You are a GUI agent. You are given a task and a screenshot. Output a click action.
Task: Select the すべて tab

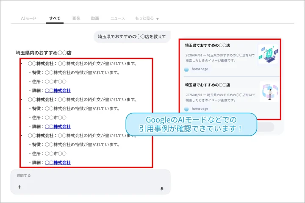pos(55,18)
